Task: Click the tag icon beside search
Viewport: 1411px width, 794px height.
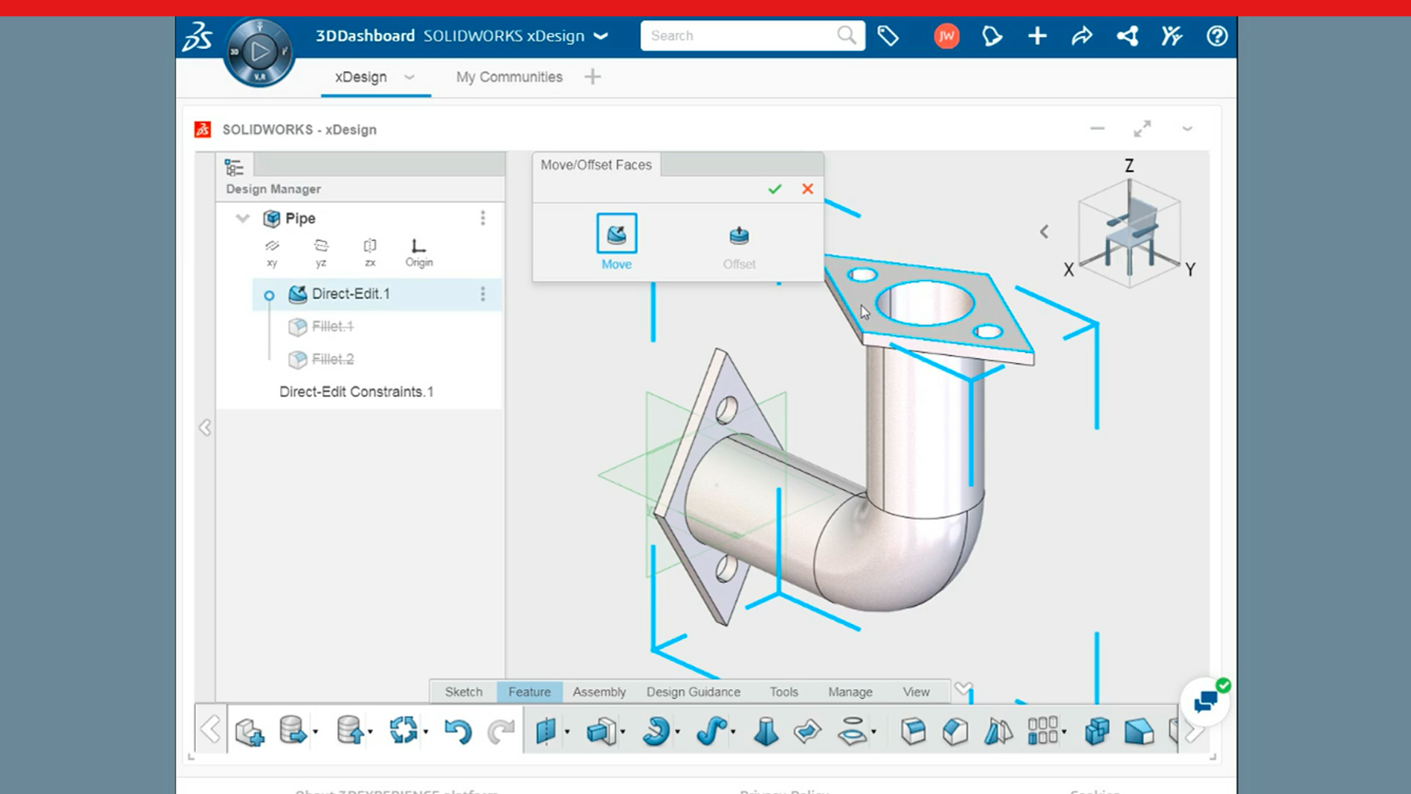Action: click(x=888, y=36)
